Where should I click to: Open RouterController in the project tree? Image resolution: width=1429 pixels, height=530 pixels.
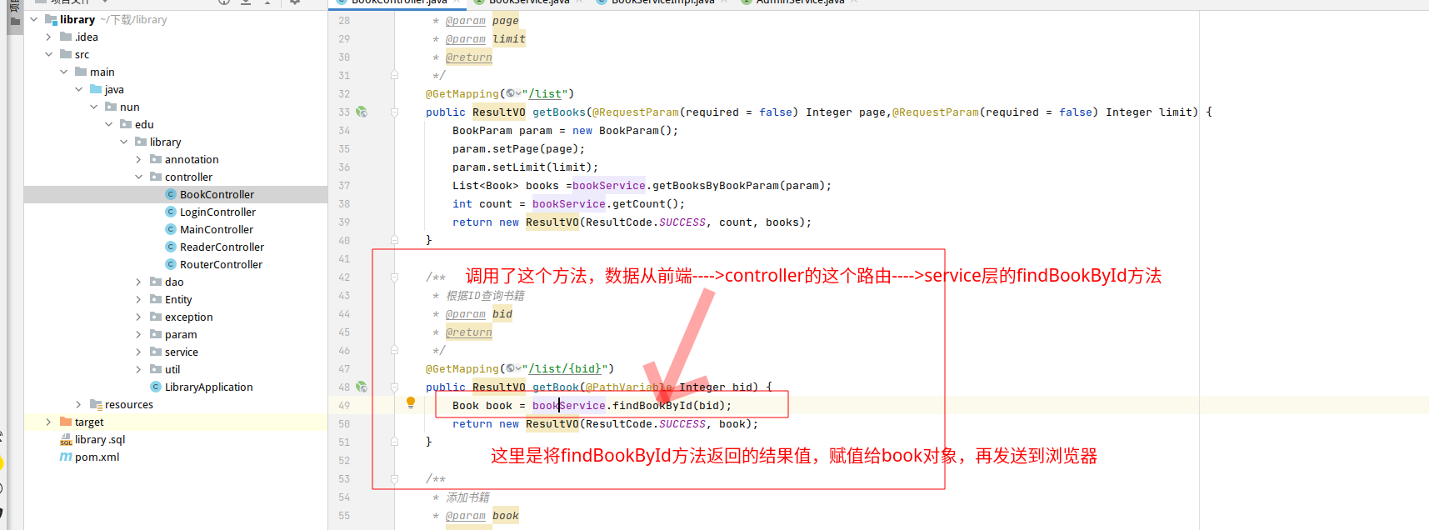[x=213, y=264]
